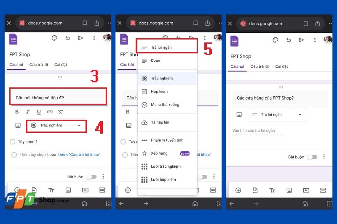This screenshot has height=224, width=337.
Task: Choose Trắc nghiệm in the type menu
Action: pyautogui.click(x=167, y=79)
